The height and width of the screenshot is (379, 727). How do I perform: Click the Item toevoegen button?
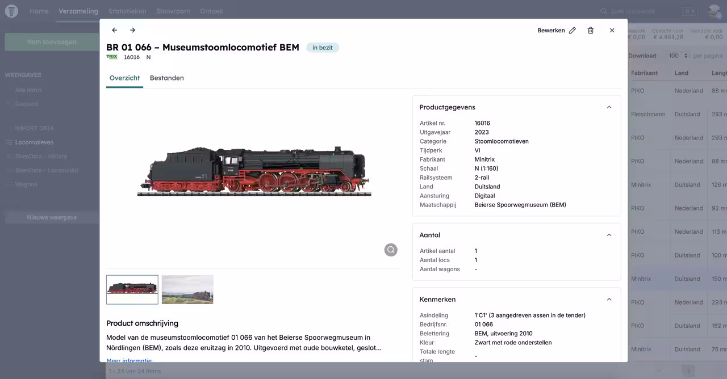coord(52,42)
